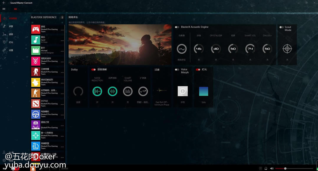Viewport: 318px width, 171px height.
Task: Open more options for 音乐 profile
Action: pos(62,41)
